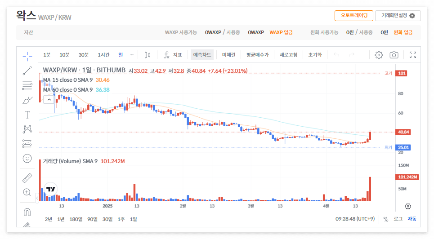
Task: Click the 원화 입금 deposit link
Action: 403,32
